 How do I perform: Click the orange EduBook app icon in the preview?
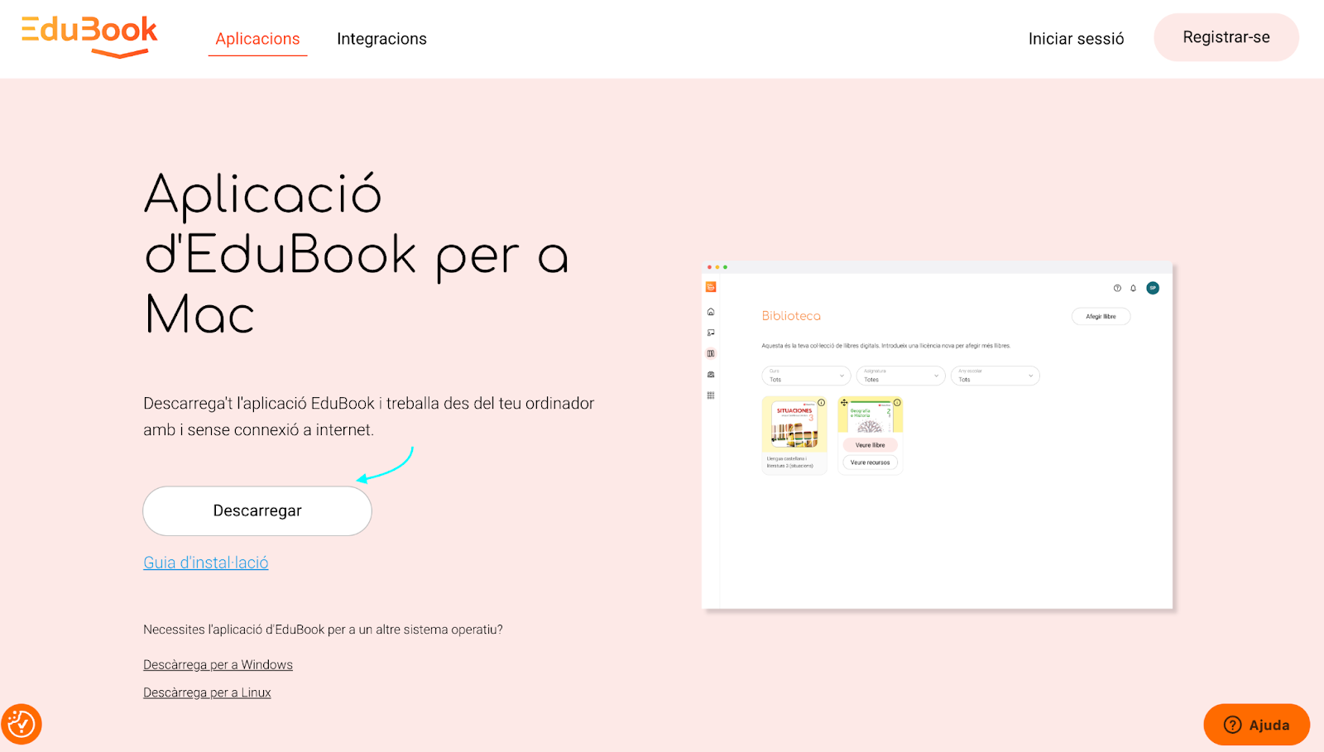tap(711, 287)
